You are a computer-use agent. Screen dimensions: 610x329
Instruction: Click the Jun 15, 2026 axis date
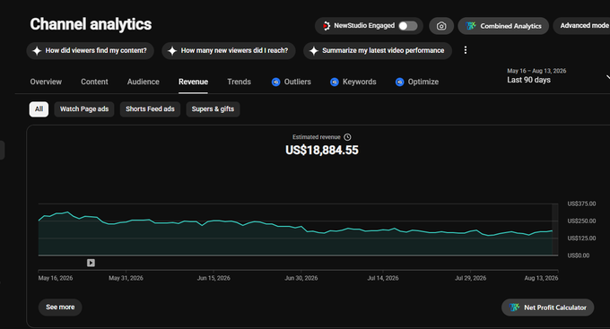[213, 278]
